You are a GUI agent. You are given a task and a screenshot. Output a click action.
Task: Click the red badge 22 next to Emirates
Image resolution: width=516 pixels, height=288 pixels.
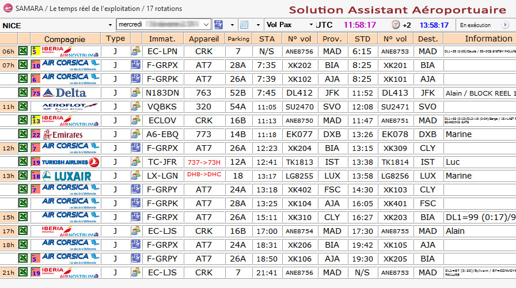pyautogui.click(x=36, y=134)
